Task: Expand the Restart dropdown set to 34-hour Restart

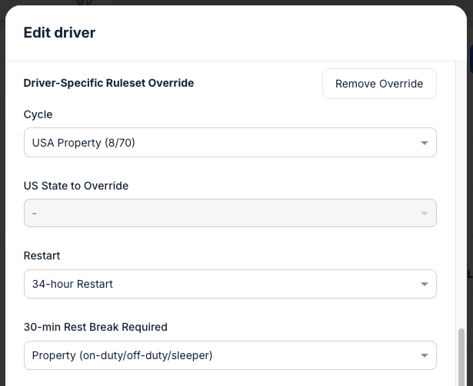Action: (230, 284)
